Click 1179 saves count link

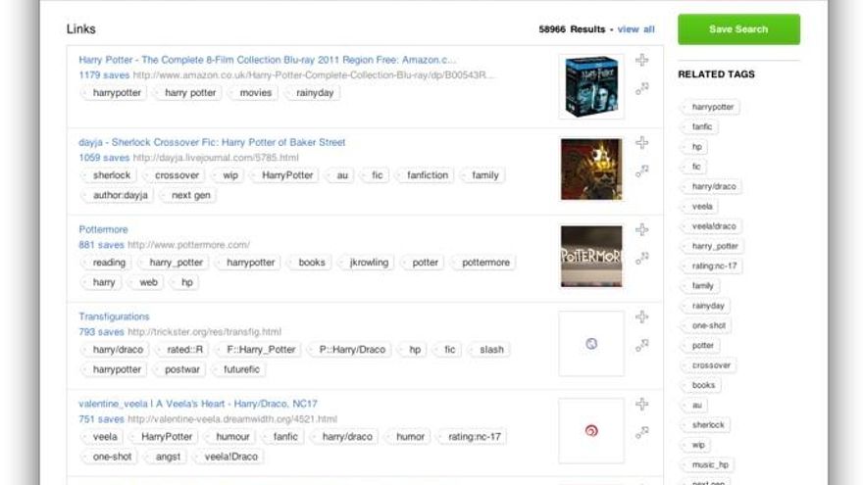104,75
